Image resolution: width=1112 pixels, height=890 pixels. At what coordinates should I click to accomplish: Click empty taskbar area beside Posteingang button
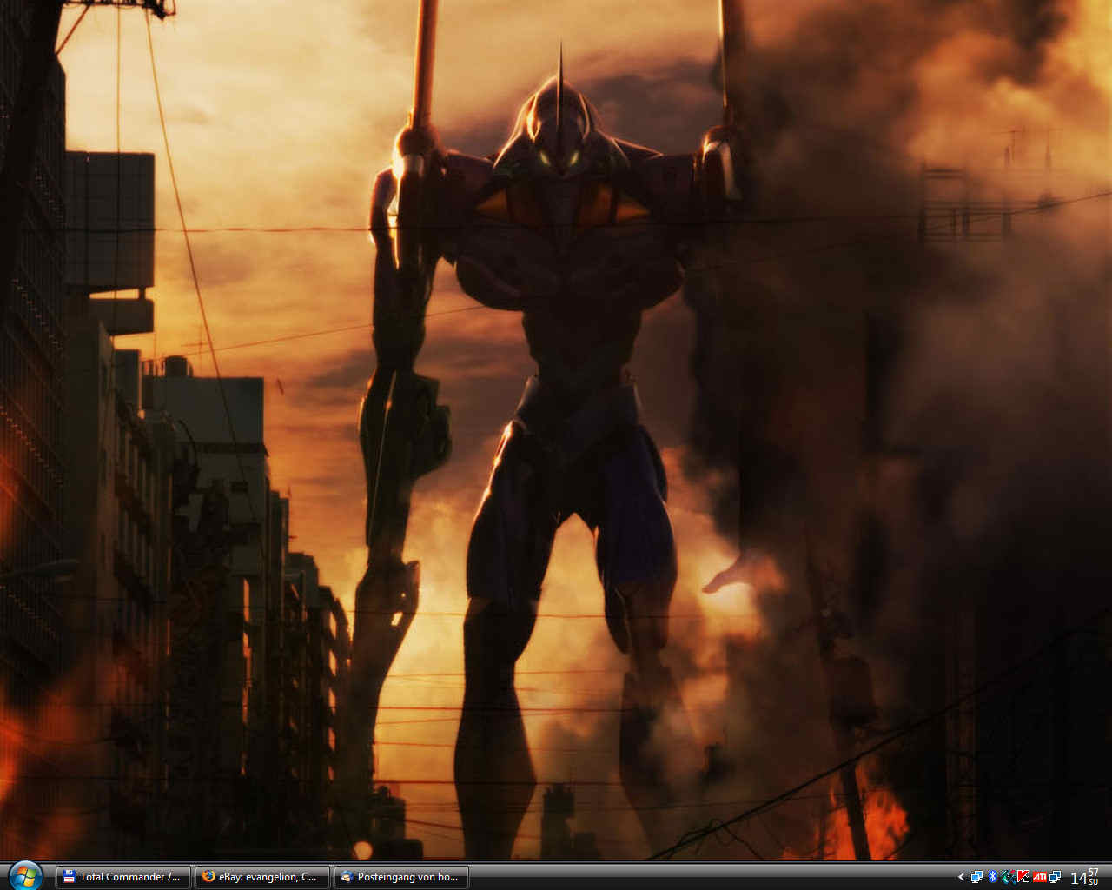coord(695,877)
